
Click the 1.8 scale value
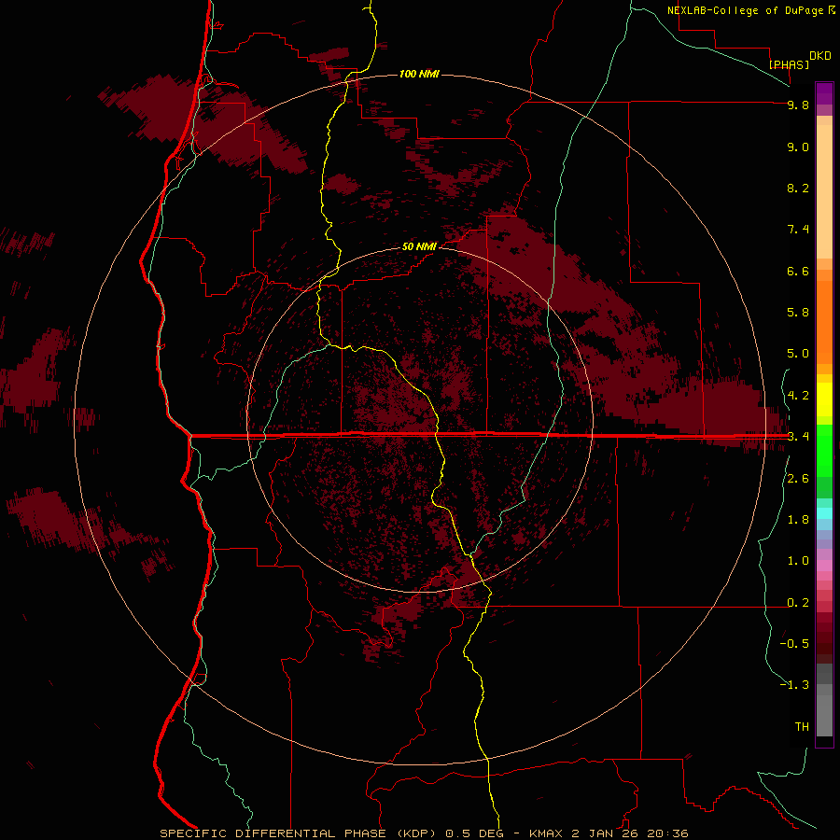click(x=798, y=520)
